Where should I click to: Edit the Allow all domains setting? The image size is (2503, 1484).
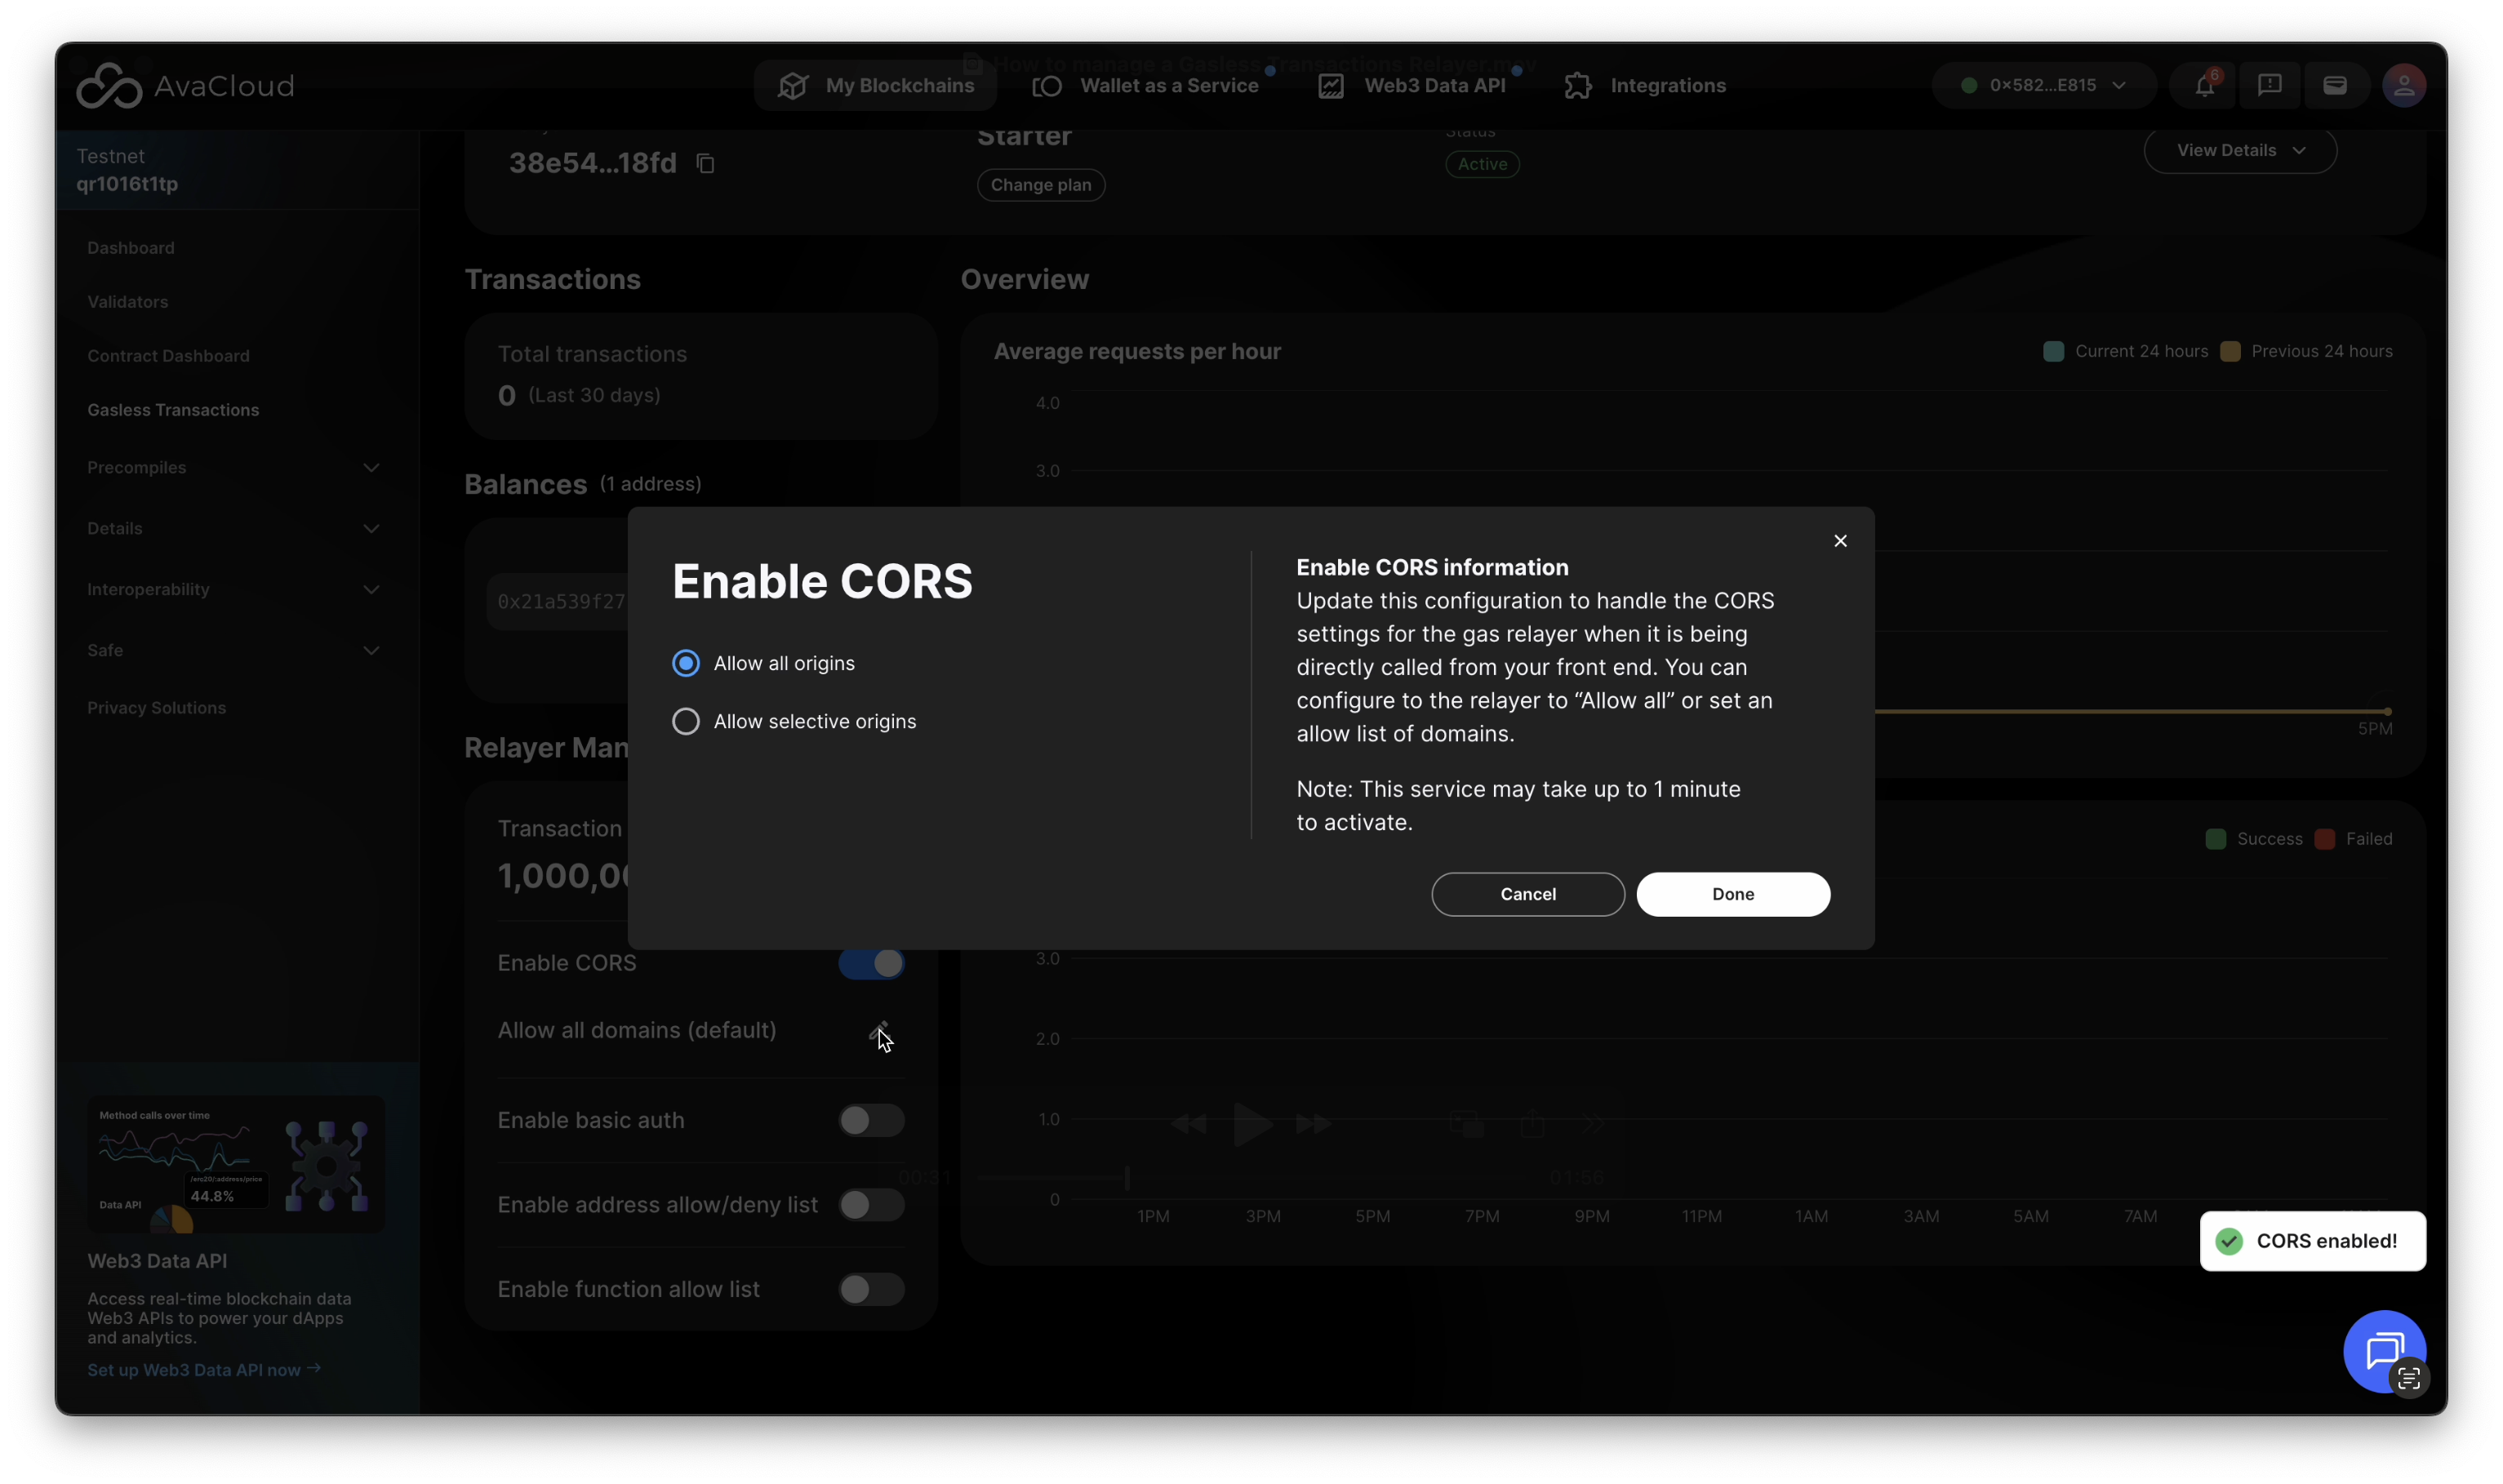tap(879, 1031)
